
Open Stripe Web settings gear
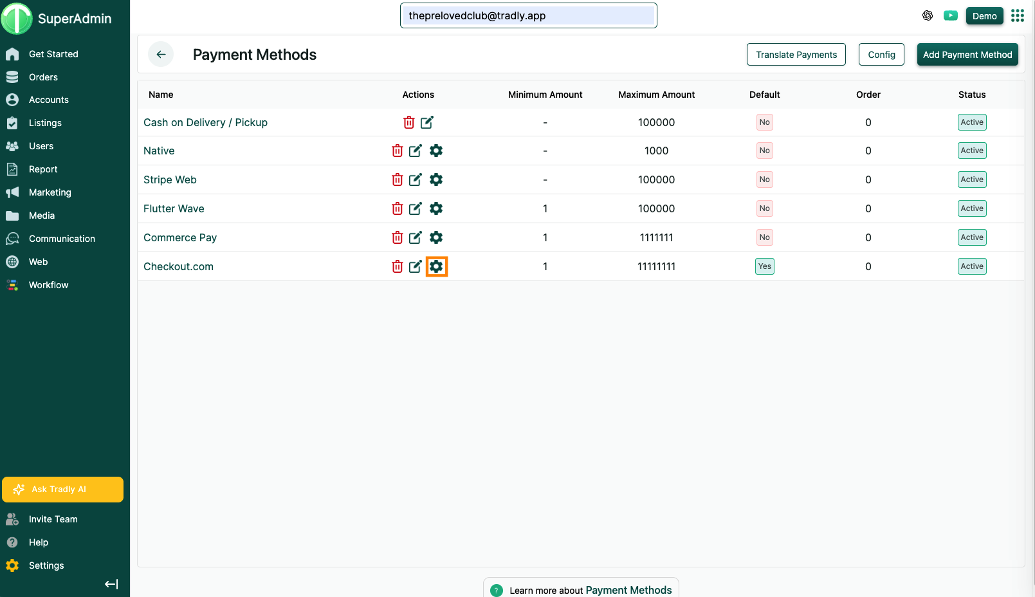(x=436, y=179)
